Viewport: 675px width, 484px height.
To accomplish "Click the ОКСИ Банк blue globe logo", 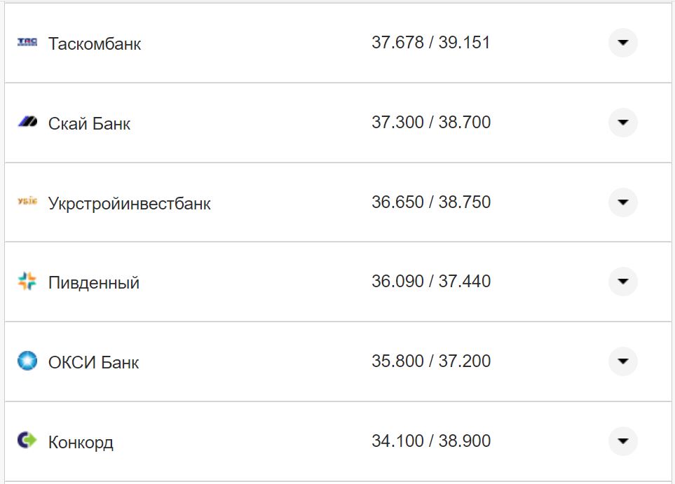I will (x=25, y=361).
